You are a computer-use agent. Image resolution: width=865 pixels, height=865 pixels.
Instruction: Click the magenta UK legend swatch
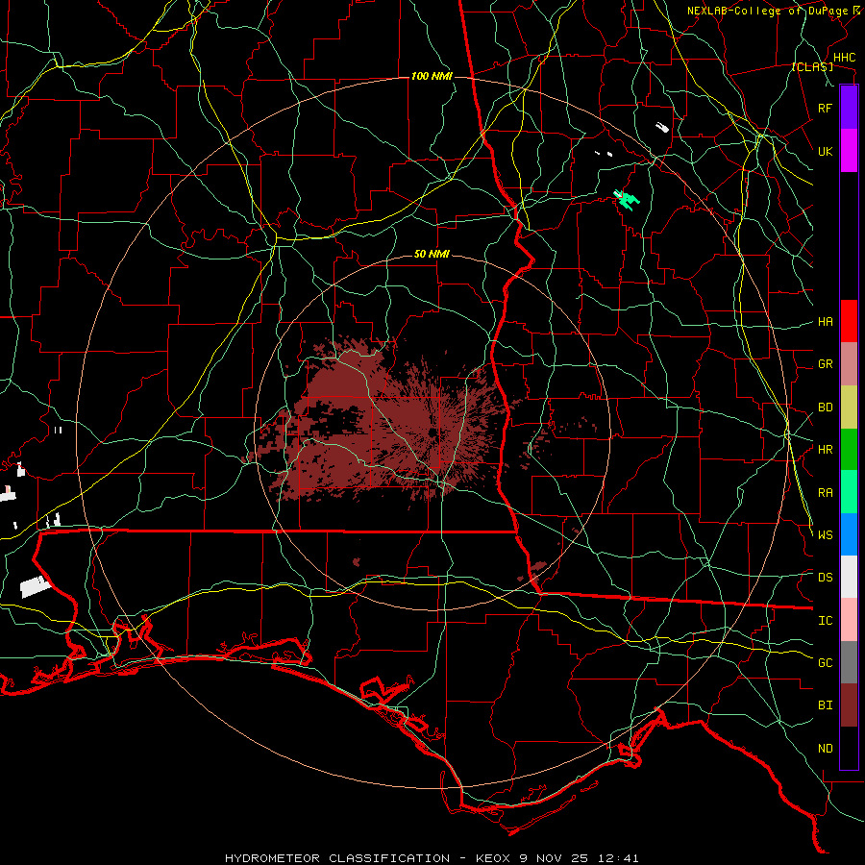click(x=849, y=151)
